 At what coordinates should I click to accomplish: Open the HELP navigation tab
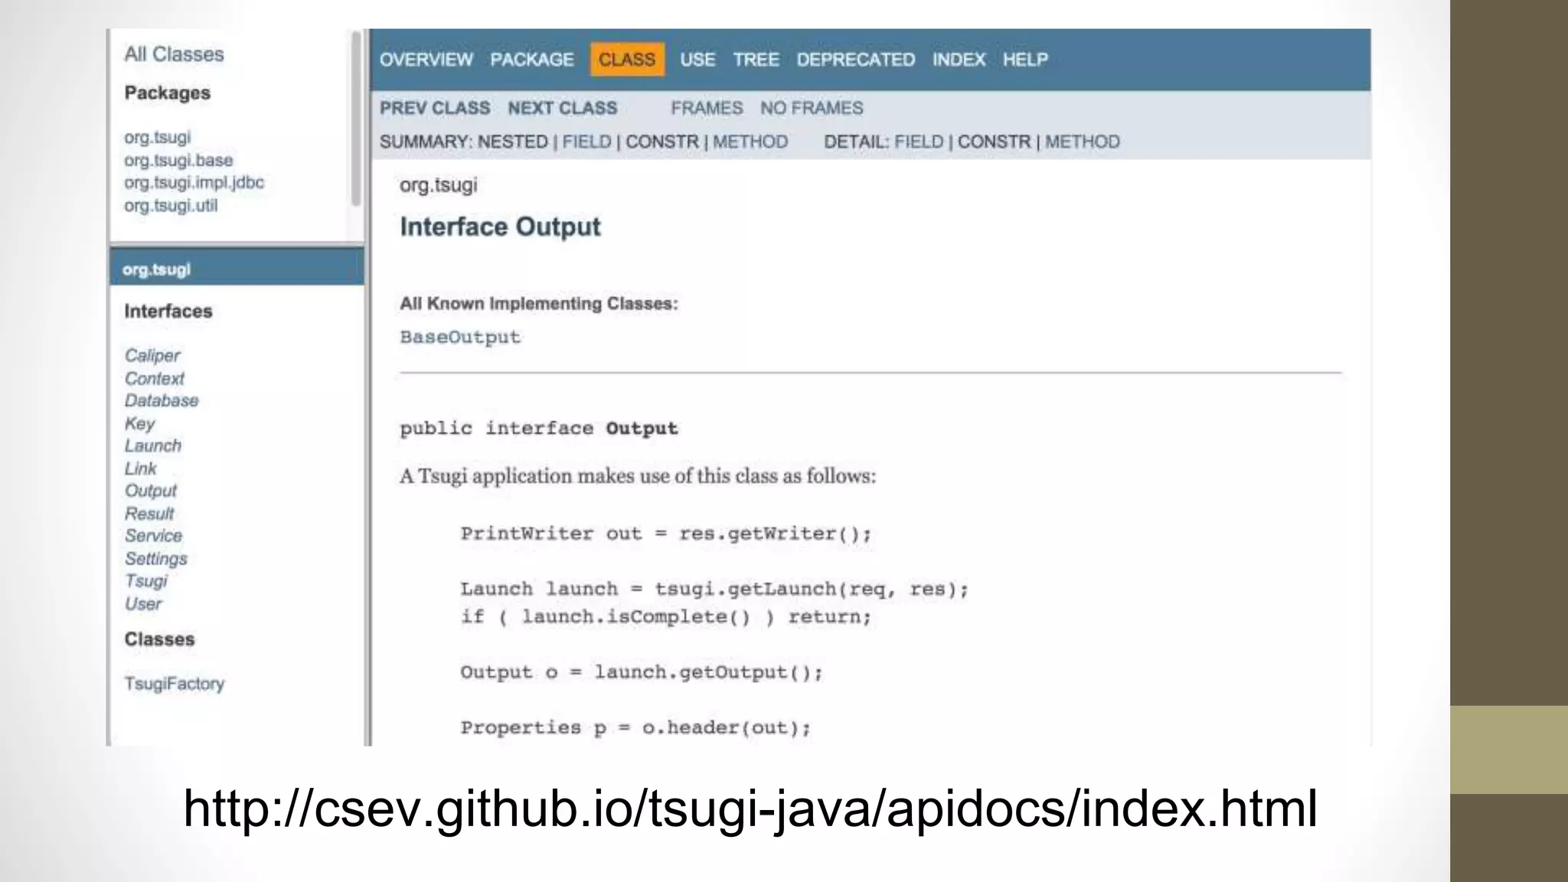[x=1025, y=60]
